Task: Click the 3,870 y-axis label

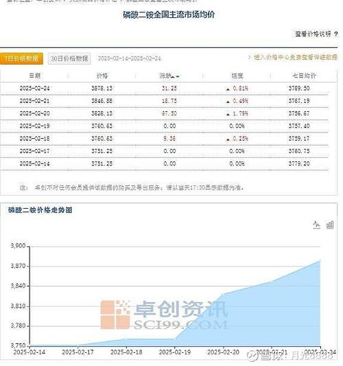Action: [19, 266]
